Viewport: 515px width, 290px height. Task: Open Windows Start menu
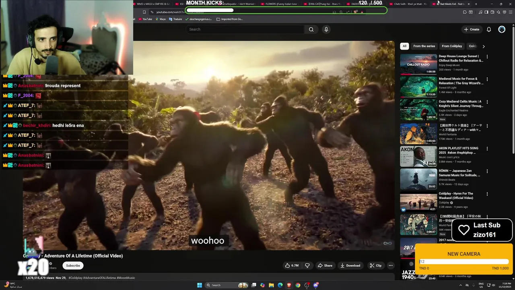pos(200,285)
